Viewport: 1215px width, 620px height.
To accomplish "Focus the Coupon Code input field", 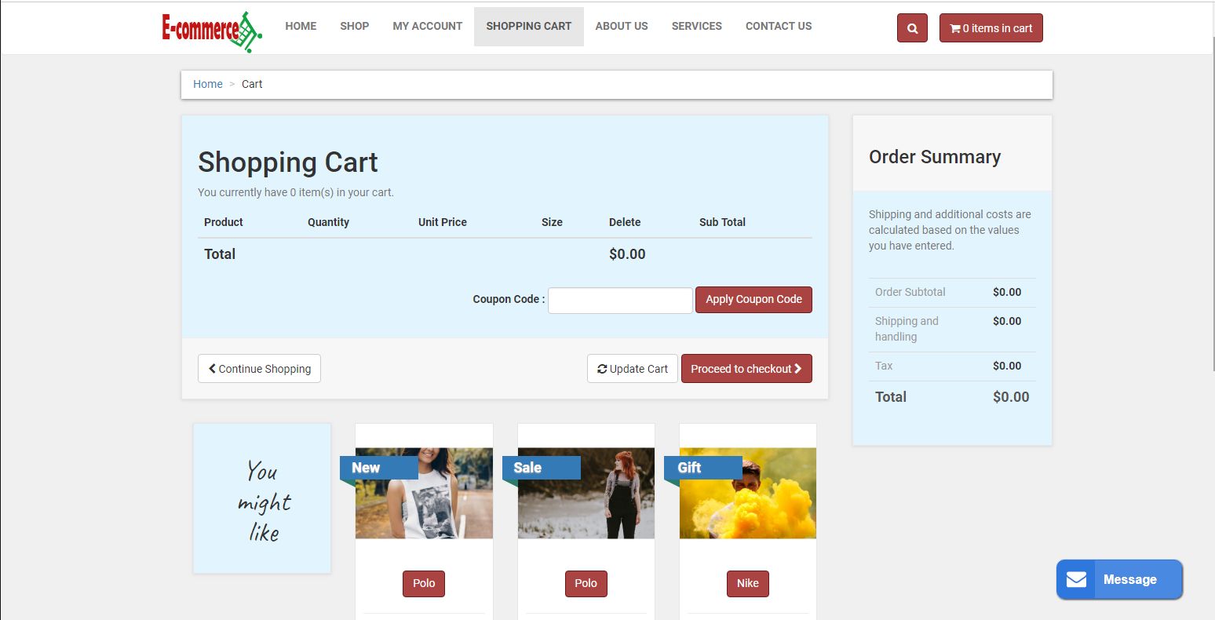I will 620,300.
